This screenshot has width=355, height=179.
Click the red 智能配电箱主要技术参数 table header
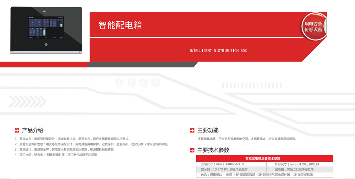tap(264, 158)
